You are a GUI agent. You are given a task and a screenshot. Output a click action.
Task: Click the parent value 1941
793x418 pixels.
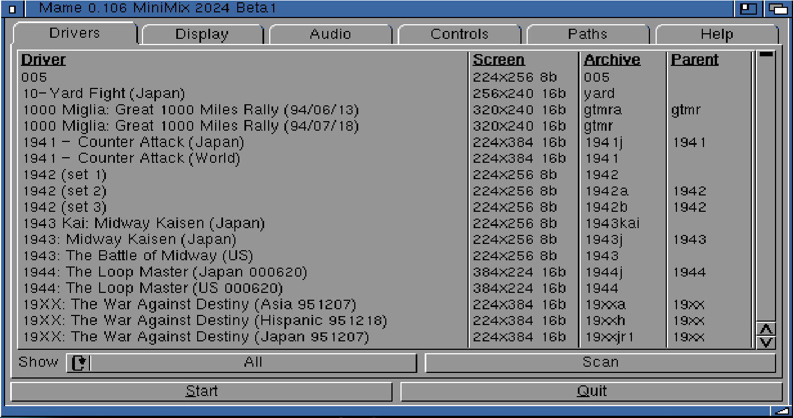coord(690,143)
